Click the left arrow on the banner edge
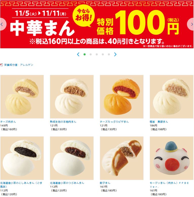The height and width of the screenshot is (197, 194). point(3,24)
